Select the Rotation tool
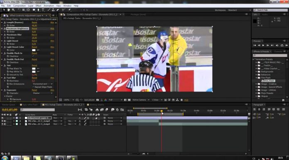 (19, 10)
